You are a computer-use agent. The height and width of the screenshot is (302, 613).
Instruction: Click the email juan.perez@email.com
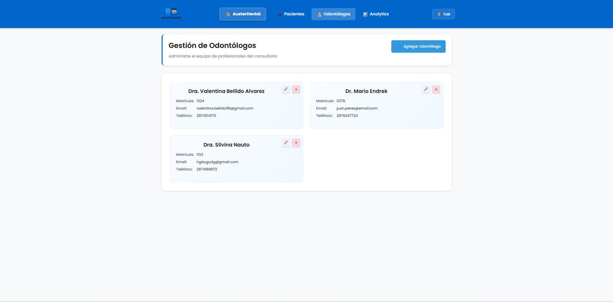(357, 108)
